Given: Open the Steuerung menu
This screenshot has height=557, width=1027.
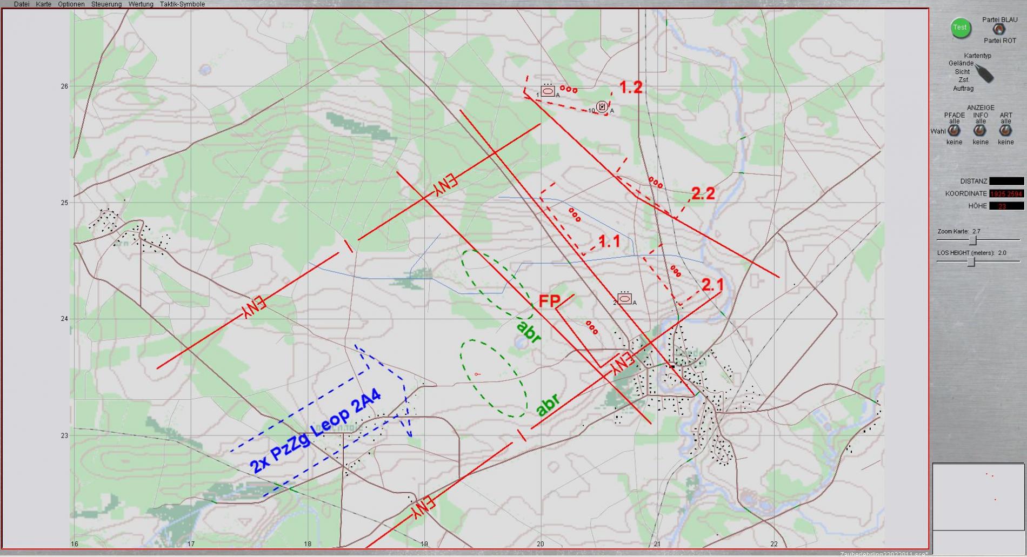Looking at the screenshot, I should pos(106,4).
